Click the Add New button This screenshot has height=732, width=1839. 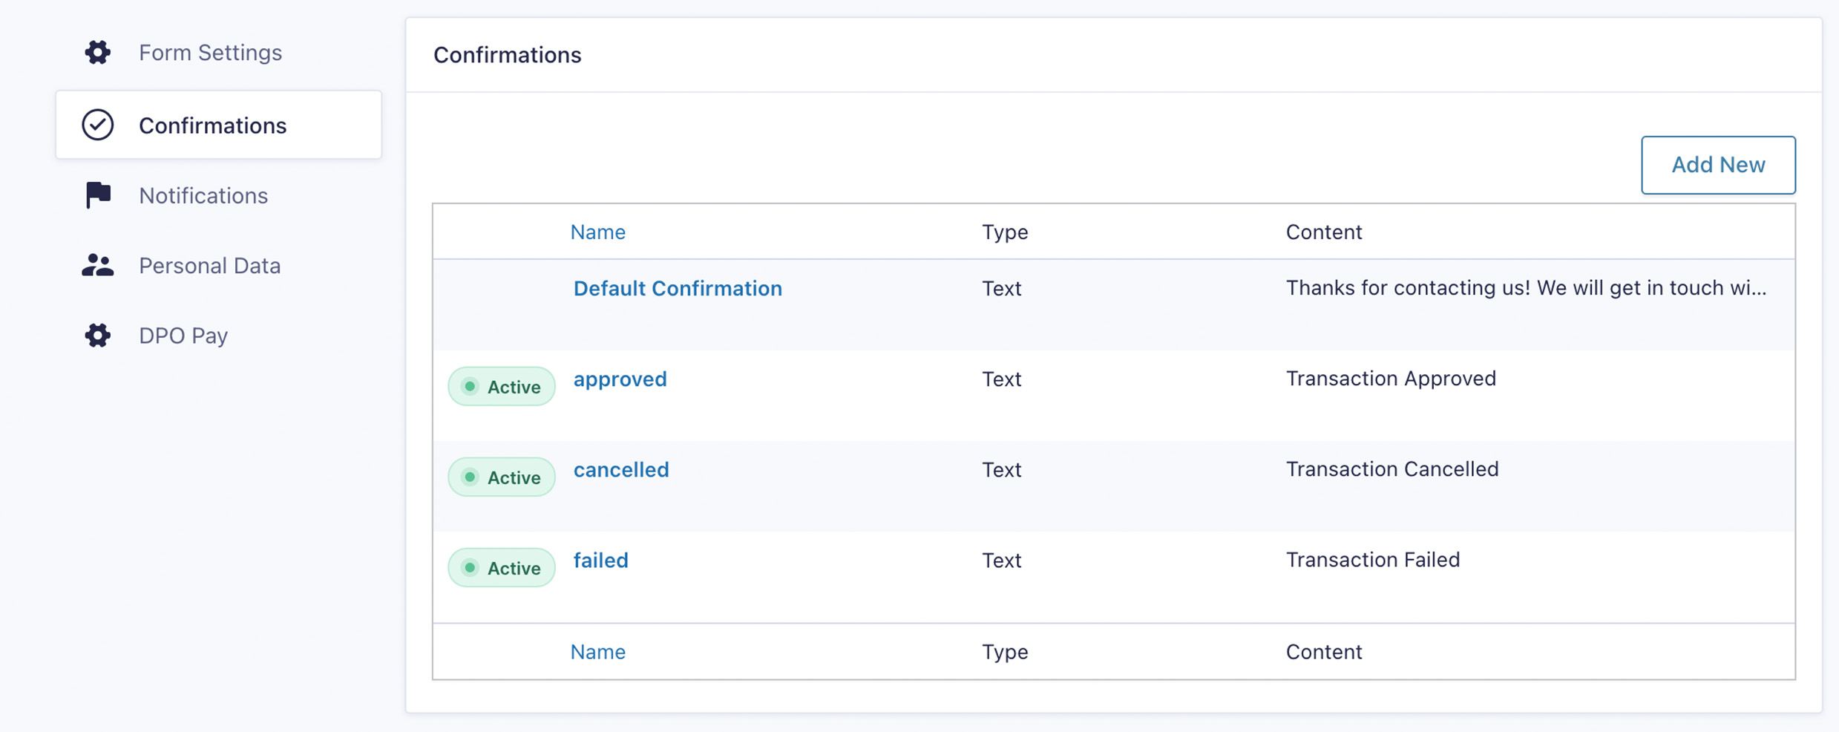1718,165
